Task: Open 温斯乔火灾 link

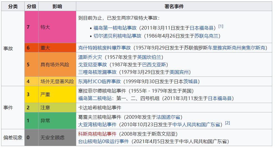Action: tap(90, 57)
